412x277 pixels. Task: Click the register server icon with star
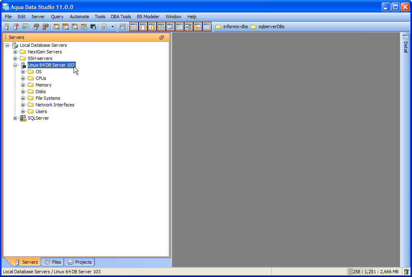click(7, 26)
